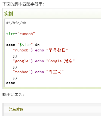Click the "$site" variable expression
This screenshot has height=117, width=101.
coord(25,45)
